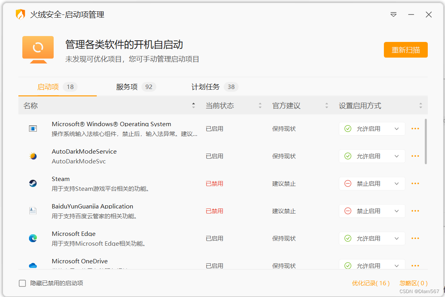
Task: Click the orange monitor startup icon
Action: click(38, 50)
